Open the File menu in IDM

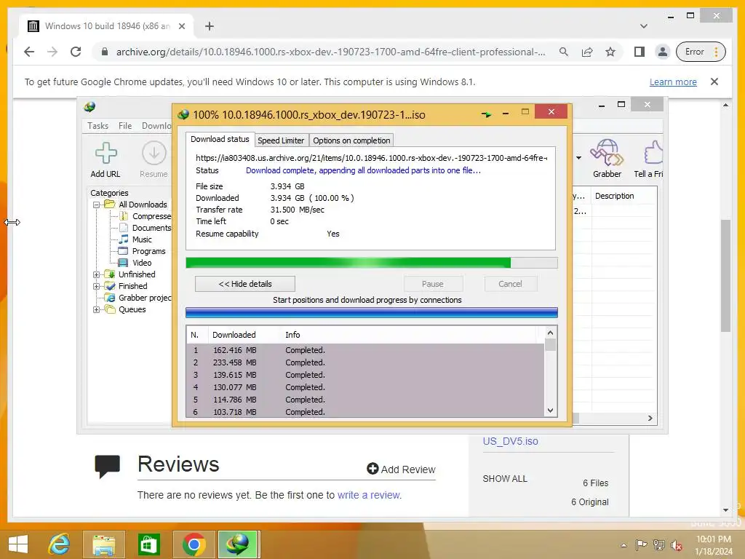(125, 126)
